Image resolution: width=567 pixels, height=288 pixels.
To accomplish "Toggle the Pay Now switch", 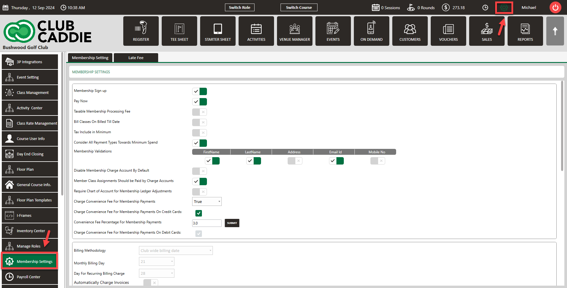I will [x=200, y=102].
